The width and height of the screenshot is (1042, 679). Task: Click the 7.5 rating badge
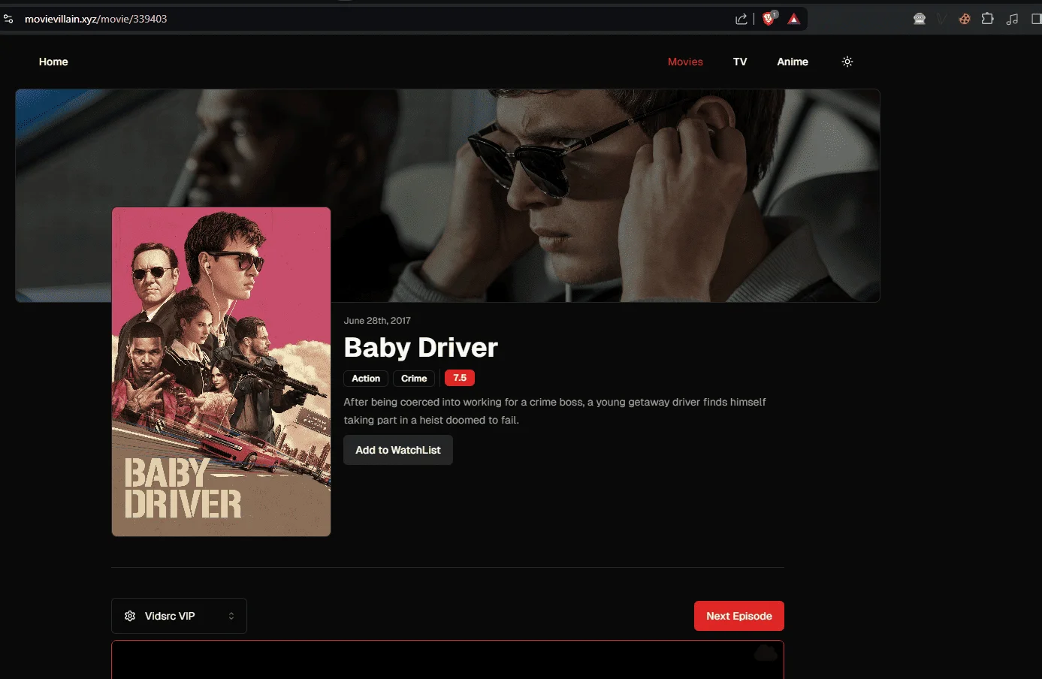click(x=460, y=378)
